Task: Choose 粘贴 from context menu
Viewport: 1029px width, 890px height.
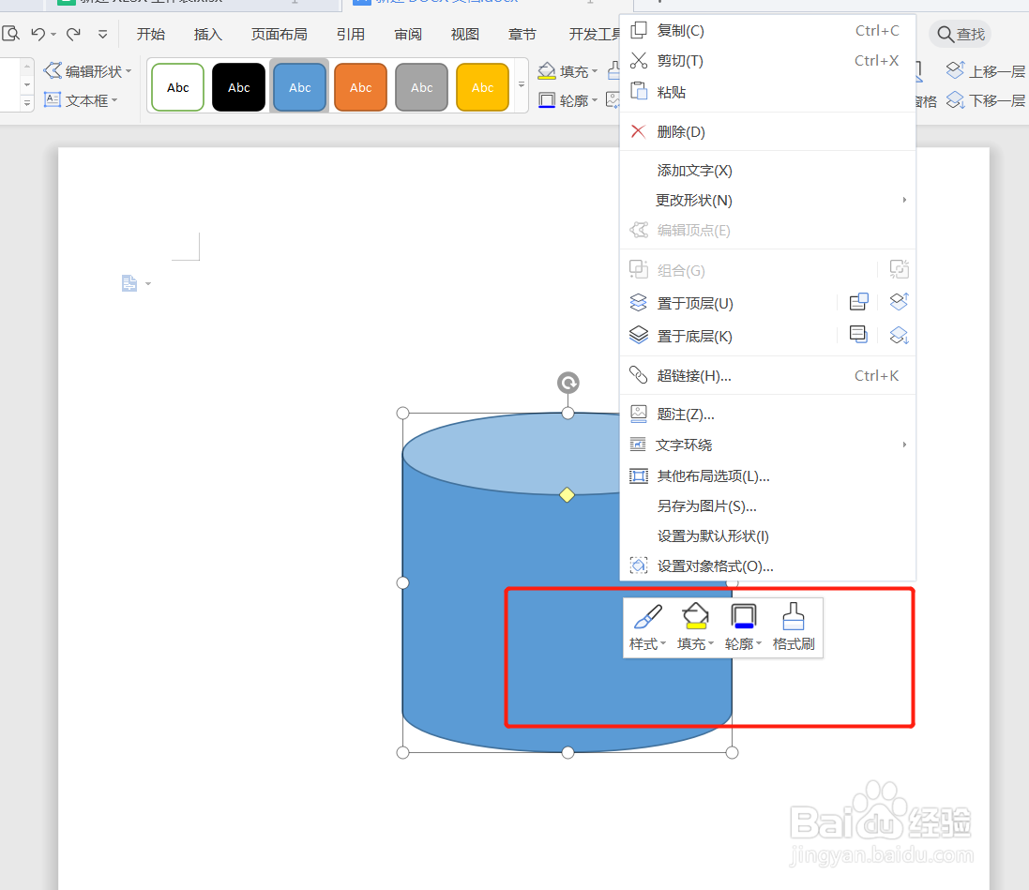Action: tap(768, 92)
